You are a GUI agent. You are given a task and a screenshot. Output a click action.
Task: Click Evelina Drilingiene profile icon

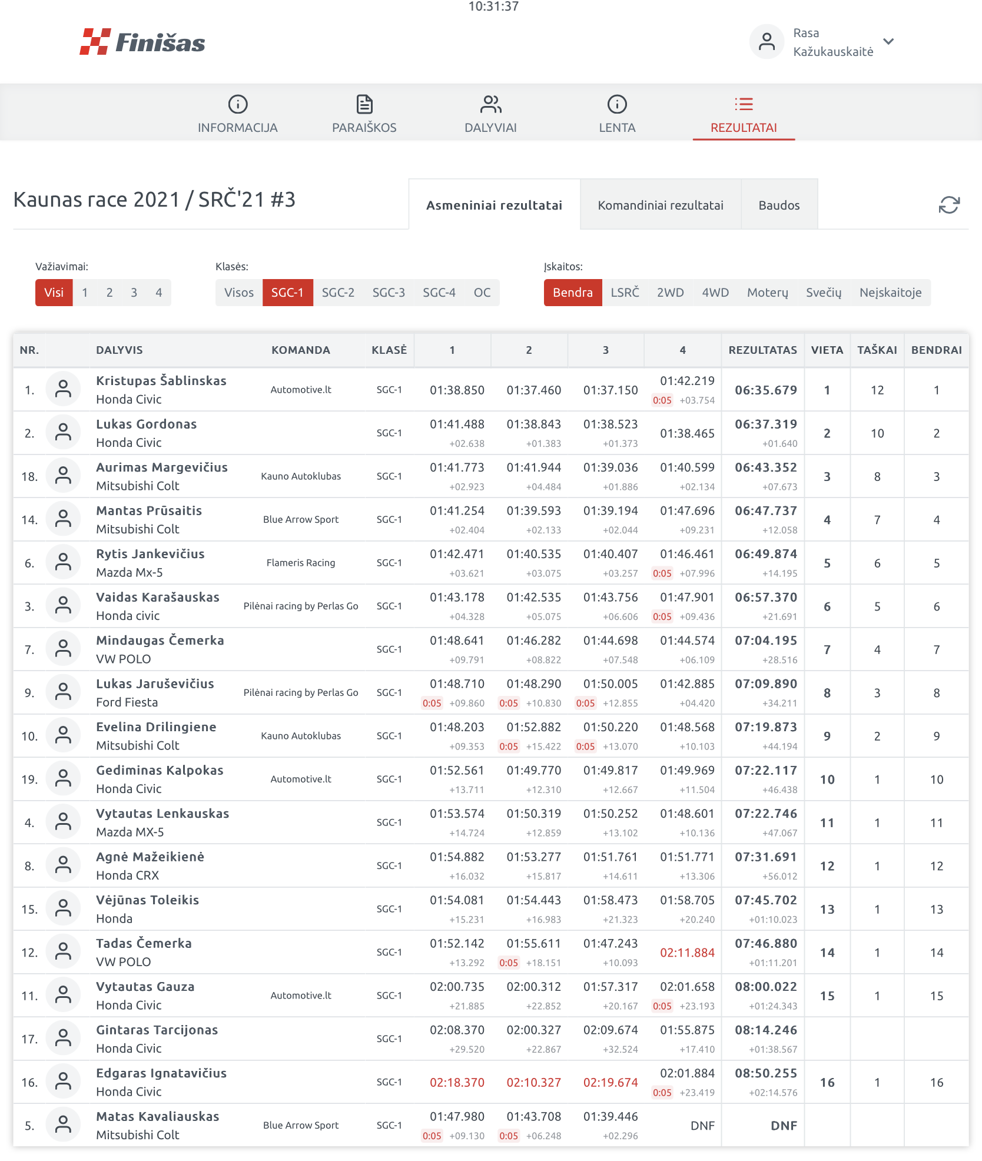63,736
